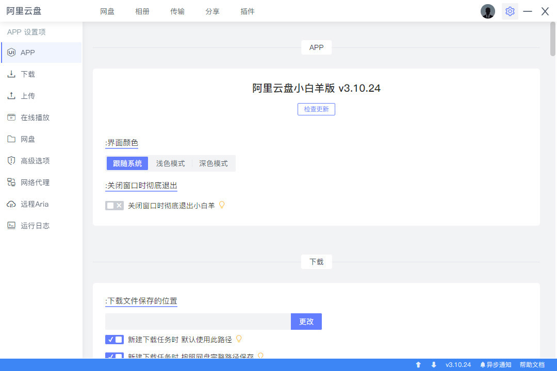Open 远程Aria settings section

[34, 204]
